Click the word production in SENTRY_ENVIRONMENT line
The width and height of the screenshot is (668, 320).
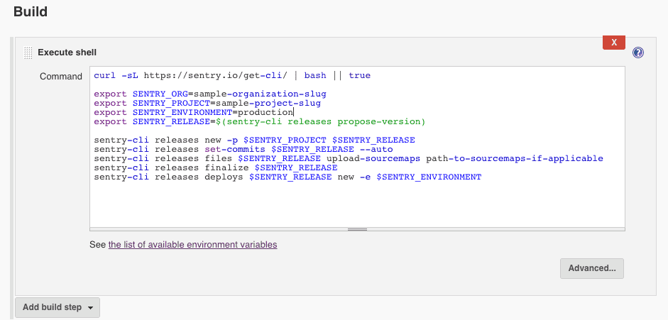coord(265,112)
